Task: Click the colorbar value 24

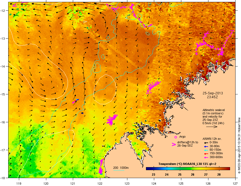Action: pos(167,175)
